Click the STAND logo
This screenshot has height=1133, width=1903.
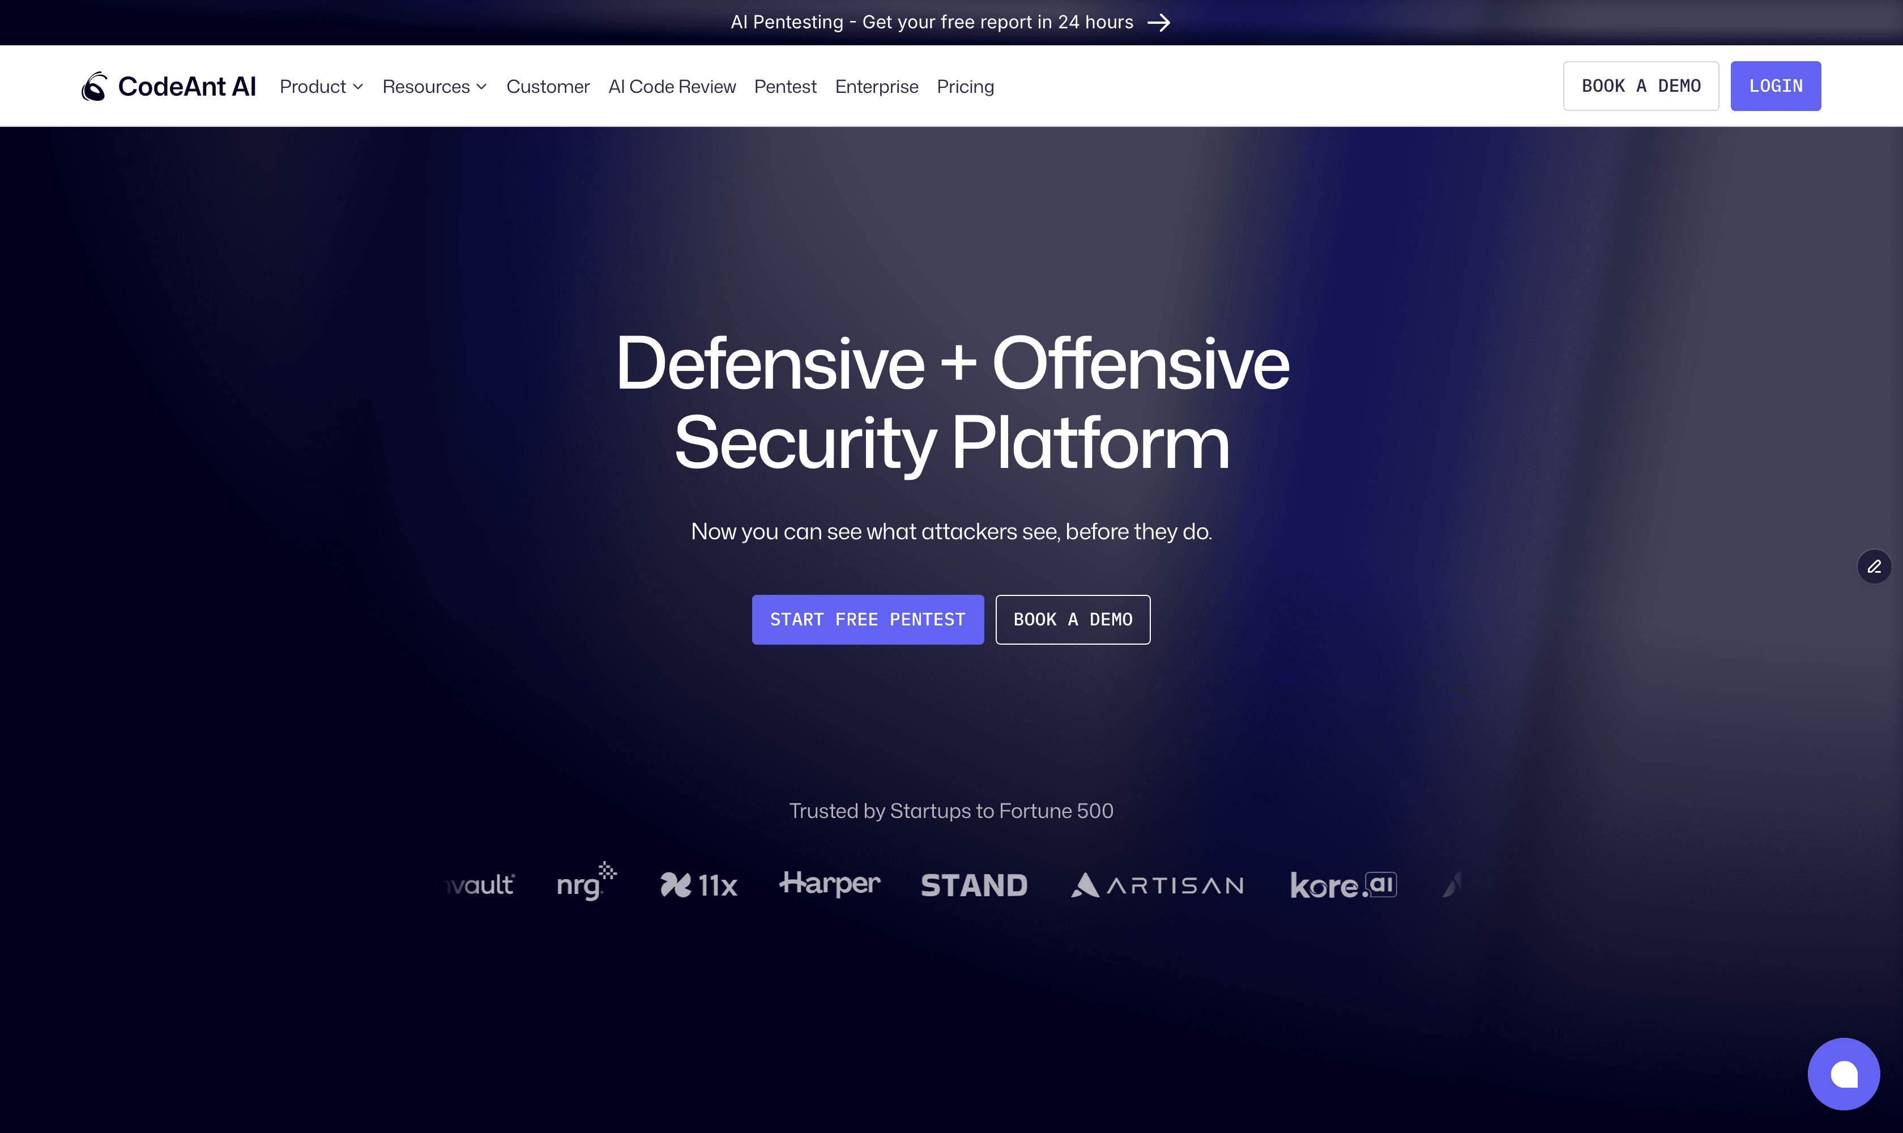point(974,885)
